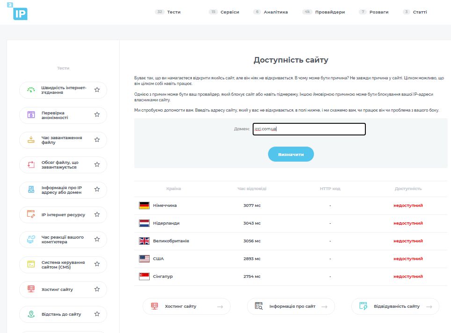Image resolution: width=451 pixels, height=333 pixels.
Task: Click the Перевірка анонімності icon
Action: tap(31, 115)
